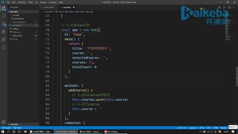Click the errors and warnings status indicator
Screen dimensions: 238x134
click(18, 128)
